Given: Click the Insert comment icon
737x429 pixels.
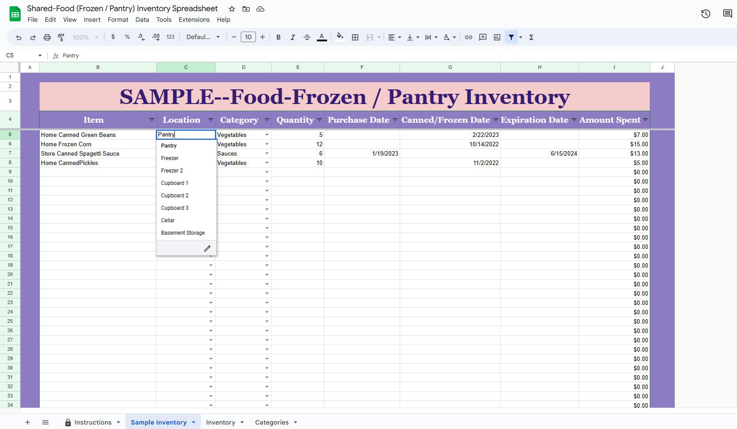Looking at the screenshot, I should point(482,37).
